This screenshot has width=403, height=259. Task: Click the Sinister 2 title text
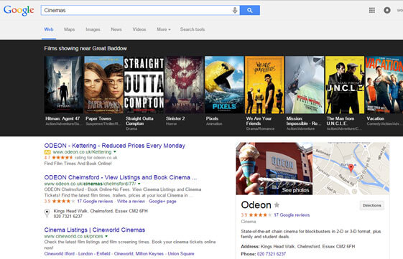pos(175,118)
